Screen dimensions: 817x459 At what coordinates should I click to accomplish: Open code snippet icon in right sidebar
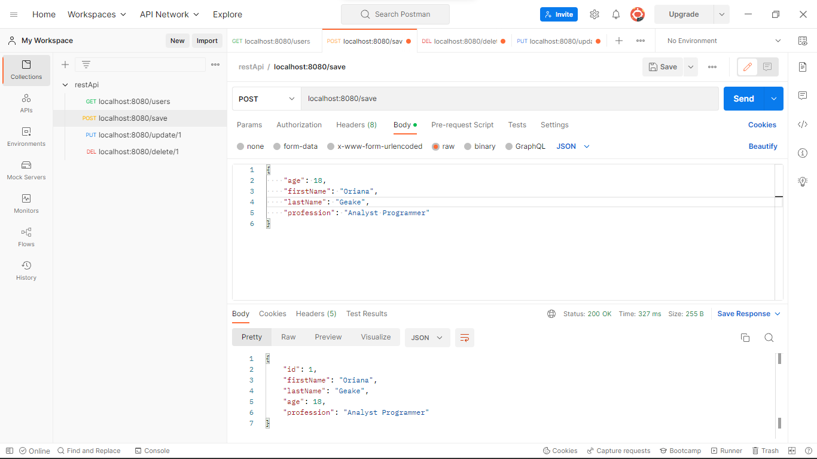pyautogui.click(x=803, y=124)
